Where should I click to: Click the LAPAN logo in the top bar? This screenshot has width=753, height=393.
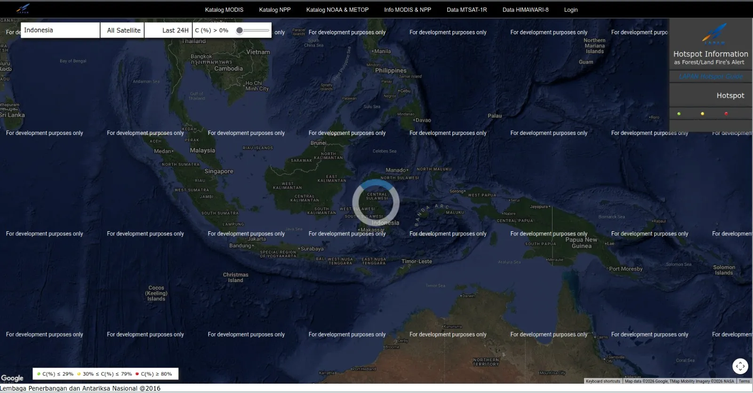pos(23,8)
